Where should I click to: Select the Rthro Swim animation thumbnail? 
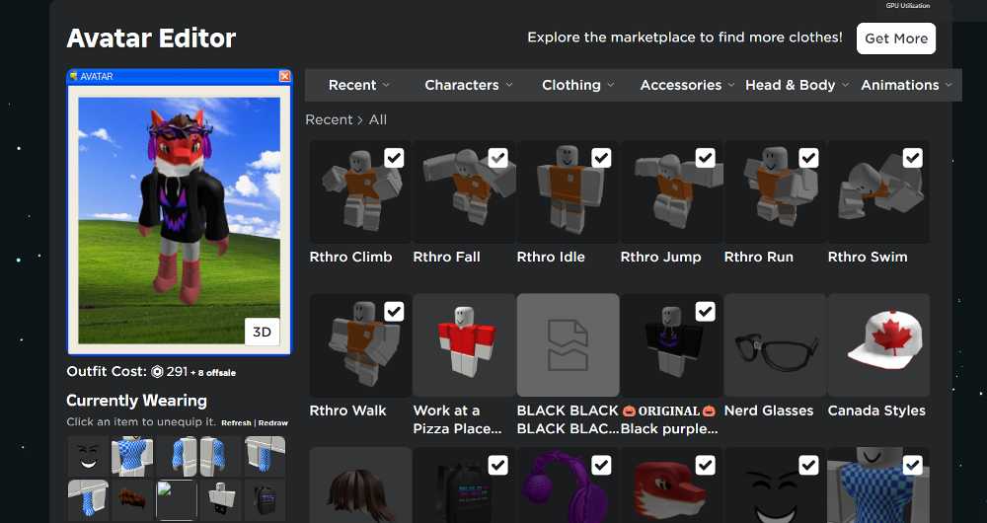(x=878, y=191)
